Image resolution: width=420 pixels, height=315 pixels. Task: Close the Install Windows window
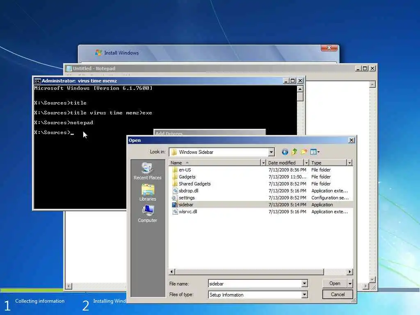tap(329, 48)
